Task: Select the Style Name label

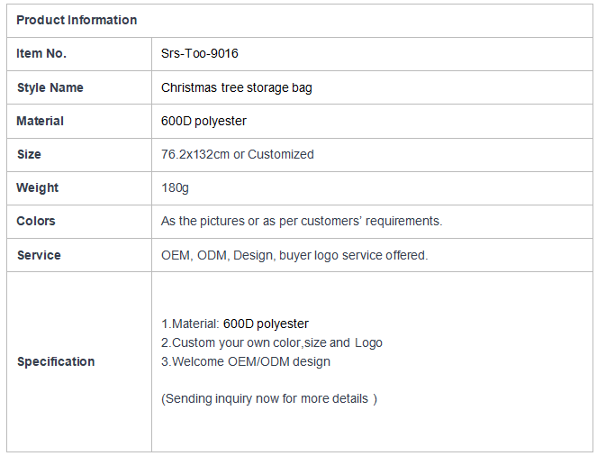Action: [x=50, y=87]
